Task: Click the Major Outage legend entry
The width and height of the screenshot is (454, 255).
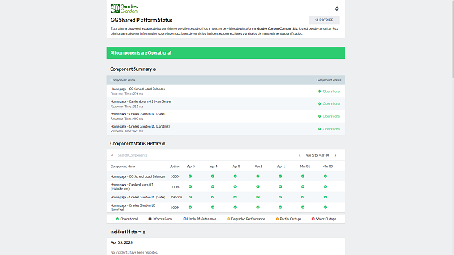Action: 324,219
